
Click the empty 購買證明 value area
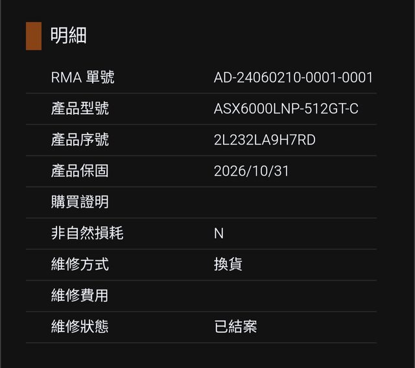coord(293,202)
